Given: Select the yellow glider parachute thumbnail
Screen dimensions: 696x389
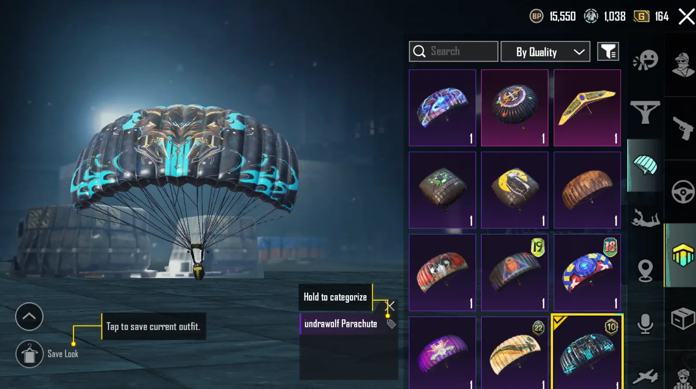Looking at the screenshot, I should coord(587,108).
